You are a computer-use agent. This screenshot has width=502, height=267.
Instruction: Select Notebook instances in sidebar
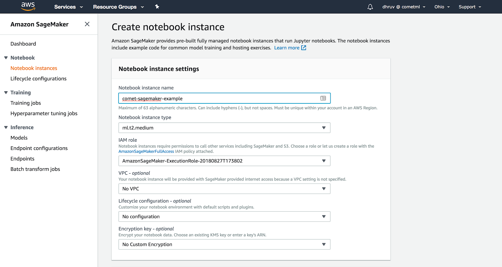coord(34,68)
